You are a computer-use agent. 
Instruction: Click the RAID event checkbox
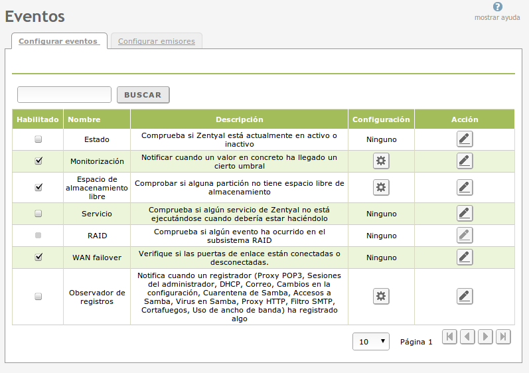[x=38, y=235]
